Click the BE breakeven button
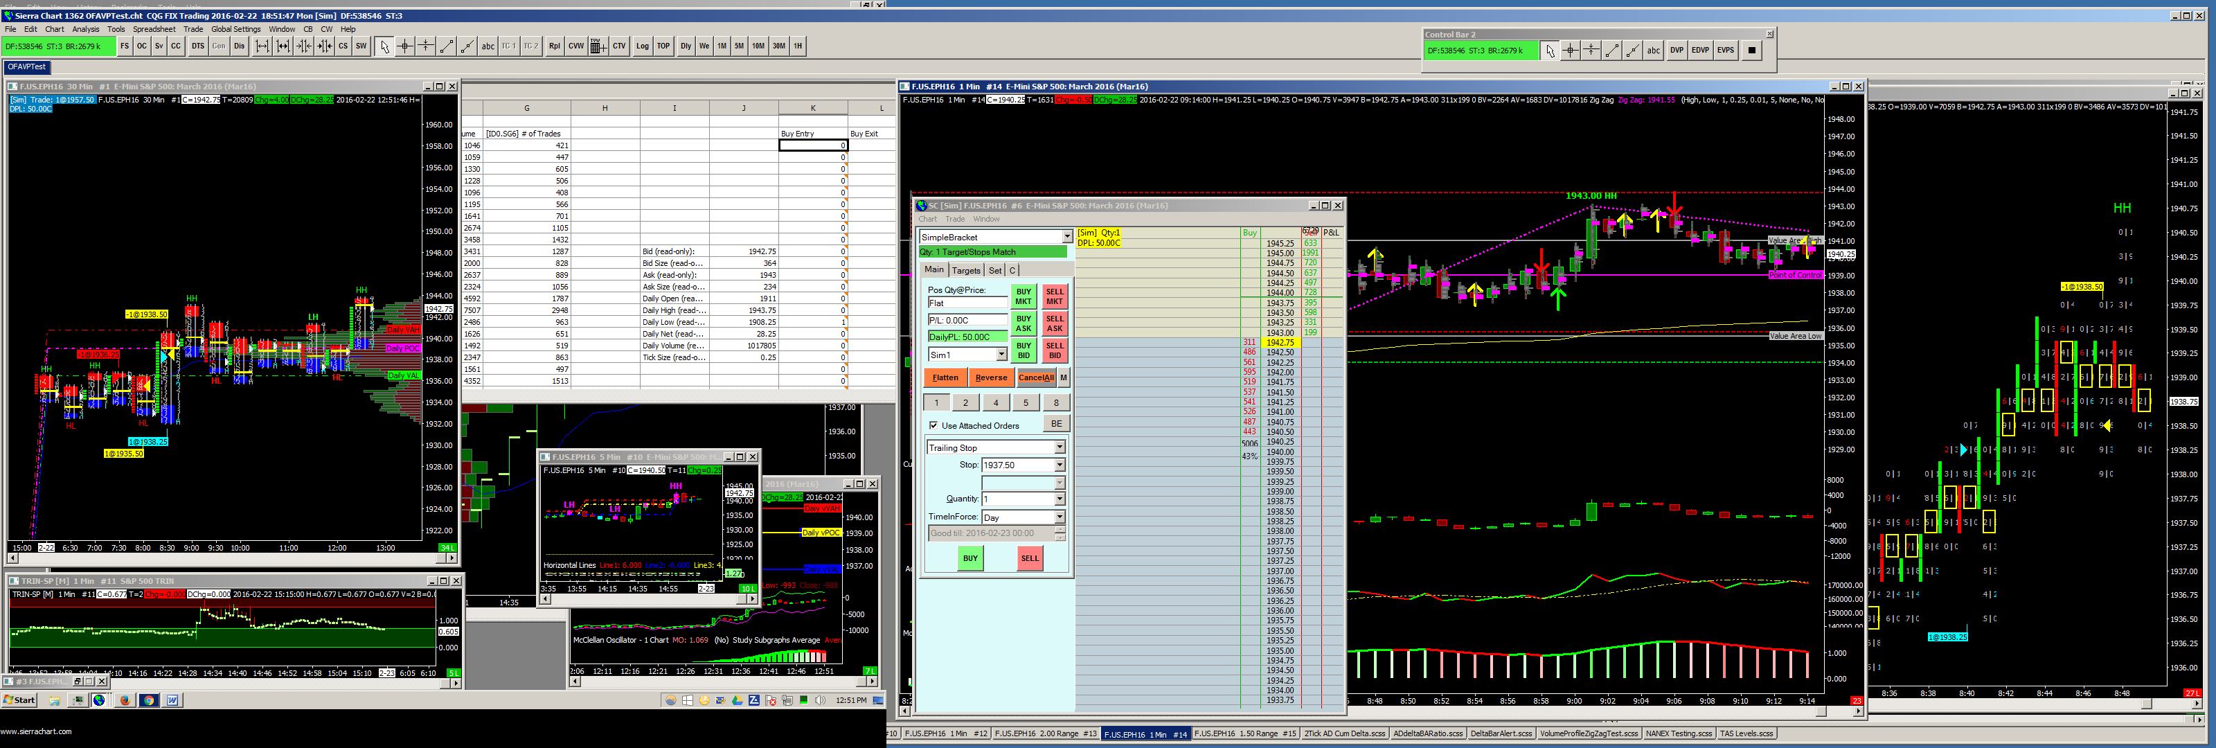The height and width of the screenshot is (748, 2216). click(1056, 423)
